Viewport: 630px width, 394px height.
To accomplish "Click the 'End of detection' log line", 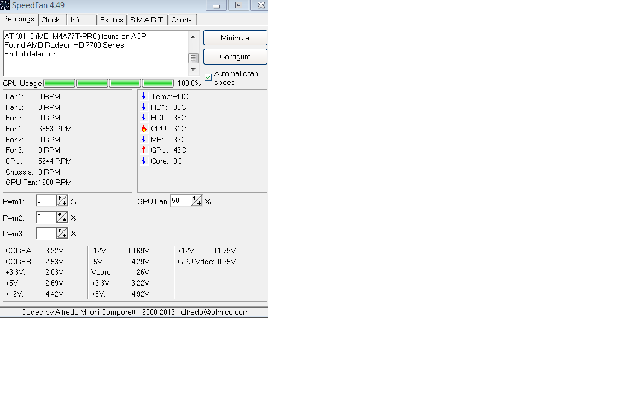I will coord(31,54).
